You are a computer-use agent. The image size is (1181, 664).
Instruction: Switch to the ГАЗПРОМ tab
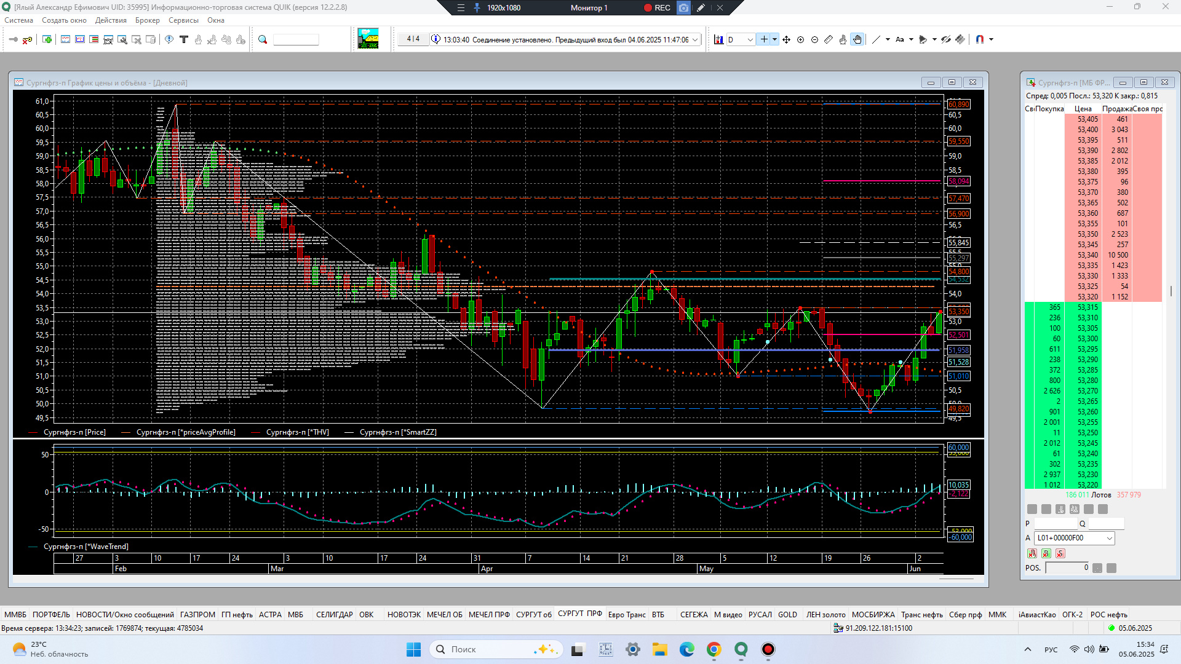click(x=197, y=614)
